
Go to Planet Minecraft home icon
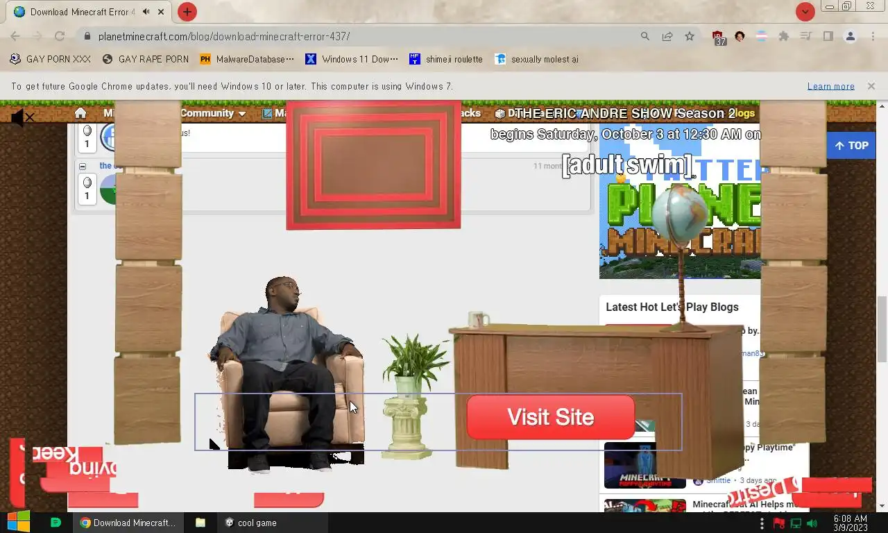pos(80,113)
